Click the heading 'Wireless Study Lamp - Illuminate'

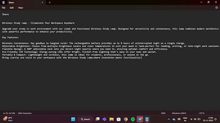(x=38, y=23)
